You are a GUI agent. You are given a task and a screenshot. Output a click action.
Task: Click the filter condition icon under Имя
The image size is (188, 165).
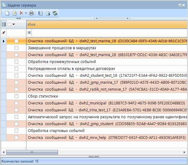29,32
